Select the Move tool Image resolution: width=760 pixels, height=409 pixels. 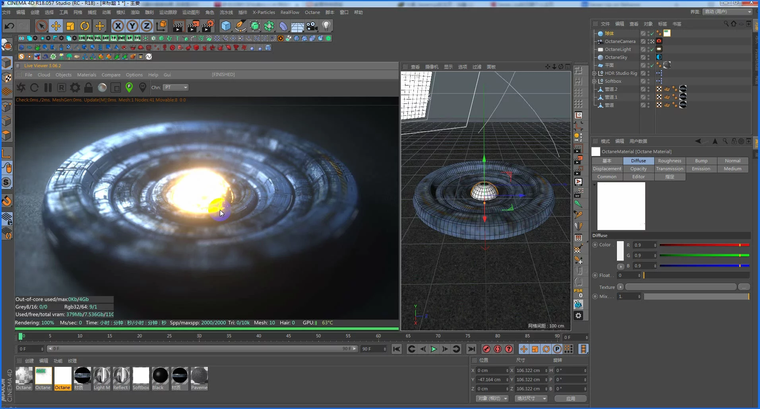(56, 26)
